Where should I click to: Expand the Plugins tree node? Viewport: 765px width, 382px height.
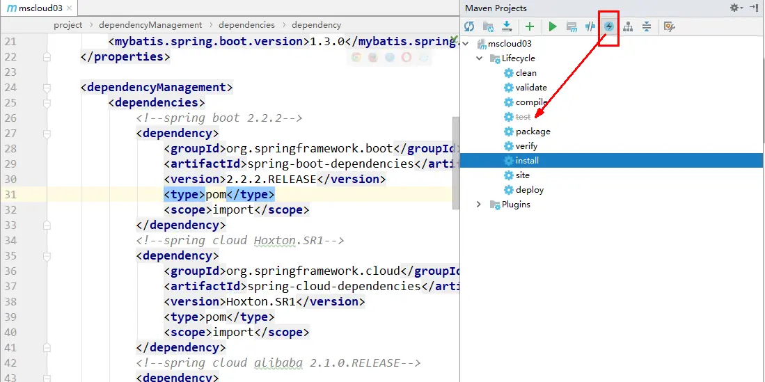(479, 205)
